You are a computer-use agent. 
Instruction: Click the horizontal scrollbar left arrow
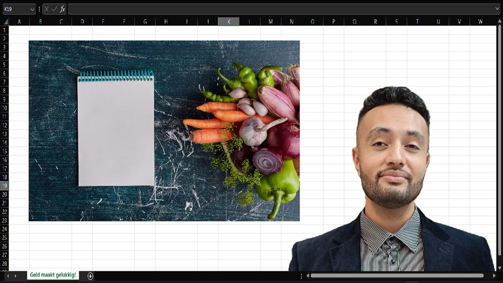coord(307,275)
